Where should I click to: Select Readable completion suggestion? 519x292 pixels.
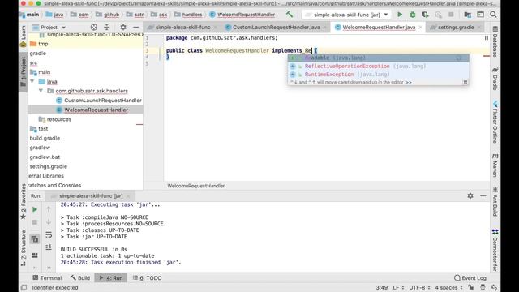tap(379, 58)
